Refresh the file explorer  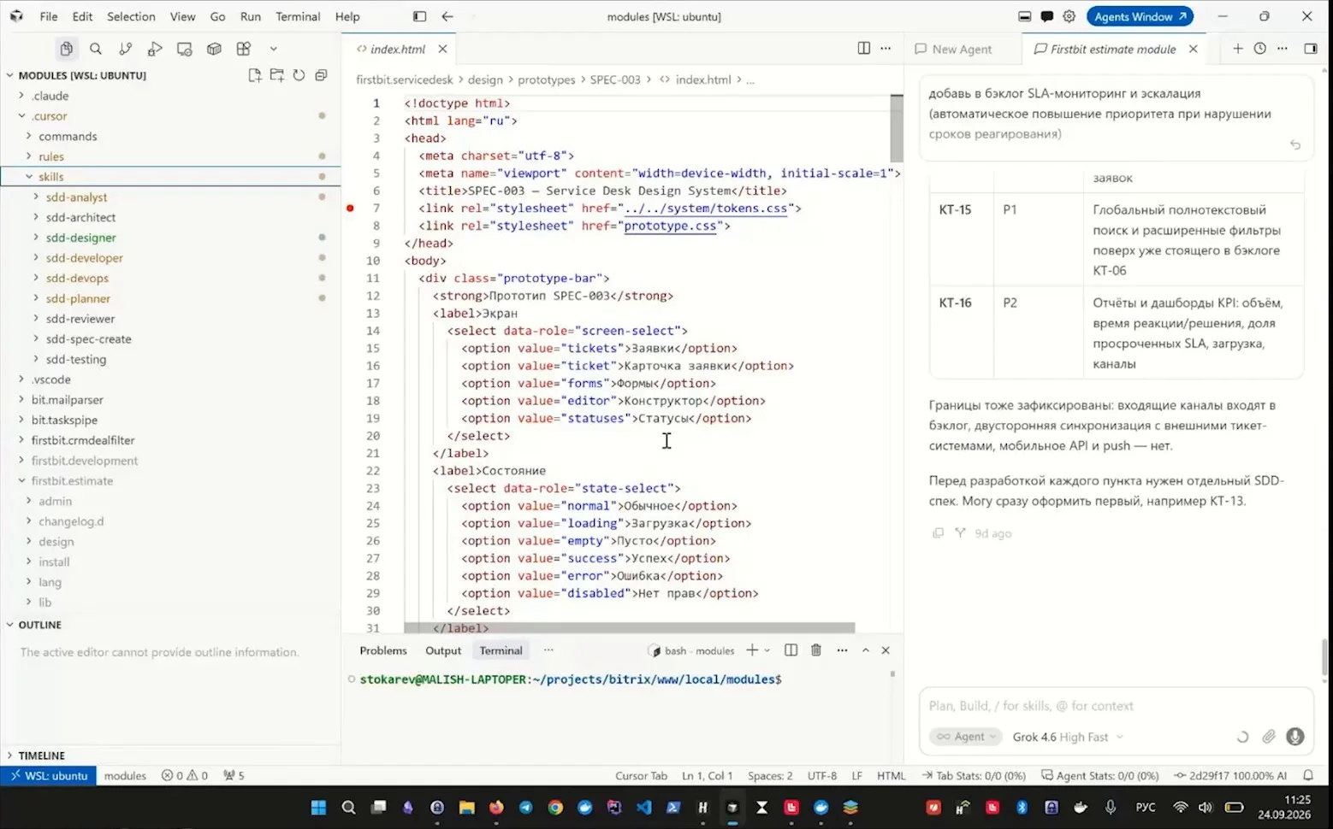pos(299,75)
